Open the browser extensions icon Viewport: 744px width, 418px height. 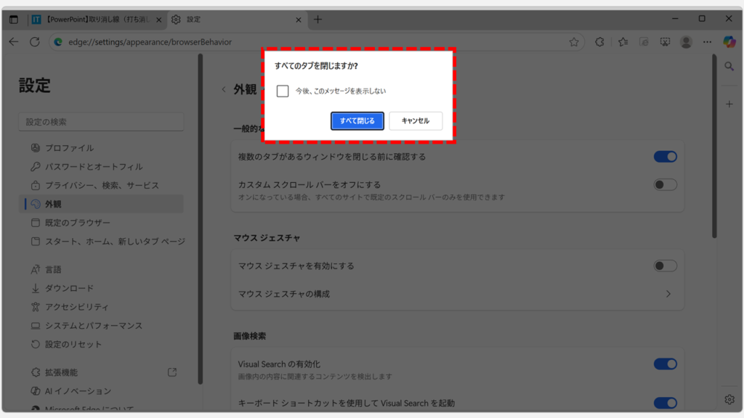click(x=599, y=42)
